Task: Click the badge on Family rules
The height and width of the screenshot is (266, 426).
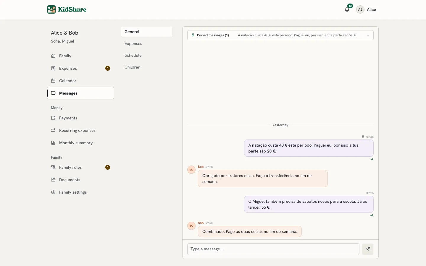Action: [108, 167]
